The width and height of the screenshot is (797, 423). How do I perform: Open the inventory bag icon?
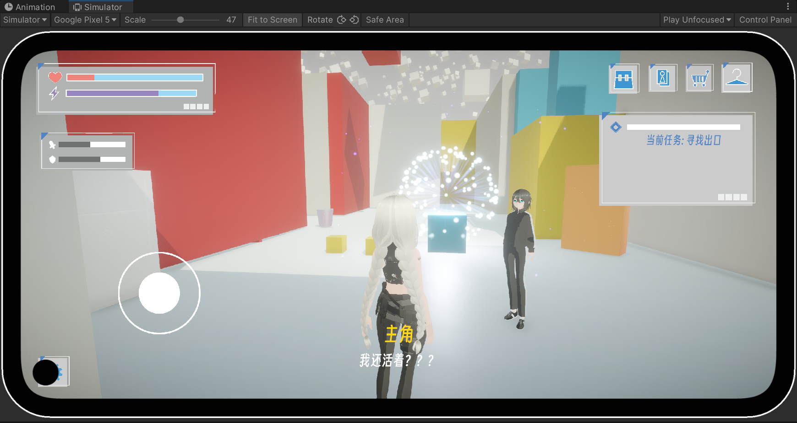click(x=623, y=79)
